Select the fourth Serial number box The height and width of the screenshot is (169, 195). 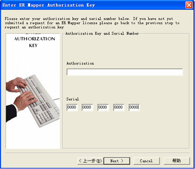pos(119,107)
